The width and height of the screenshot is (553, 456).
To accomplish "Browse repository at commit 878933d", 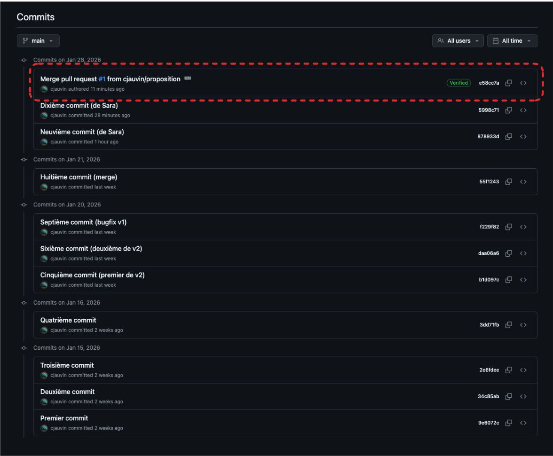I will (523, 137).
